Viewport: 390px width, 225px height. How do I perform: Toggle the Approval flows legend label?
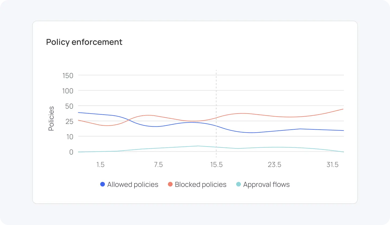pyautogui.click(x=266, y=185)
